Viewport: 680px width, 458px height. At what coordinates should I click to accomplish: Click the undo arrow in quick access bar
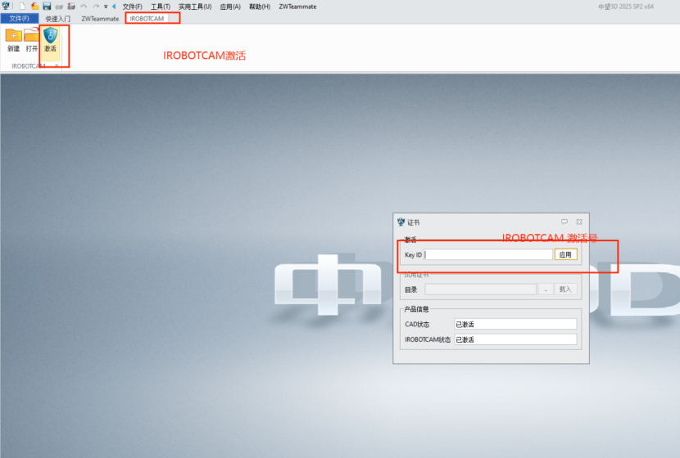84,7
